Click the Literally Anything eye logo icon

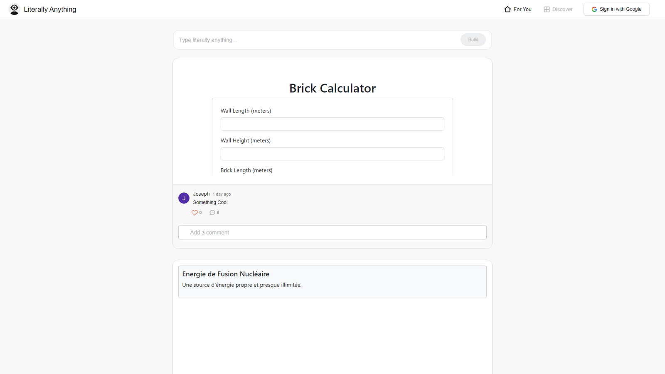point(14,9)
